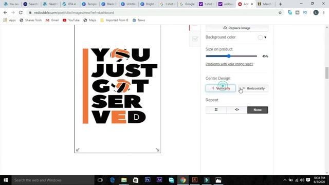
Task: Open the News bookmark
Action: 139,20
